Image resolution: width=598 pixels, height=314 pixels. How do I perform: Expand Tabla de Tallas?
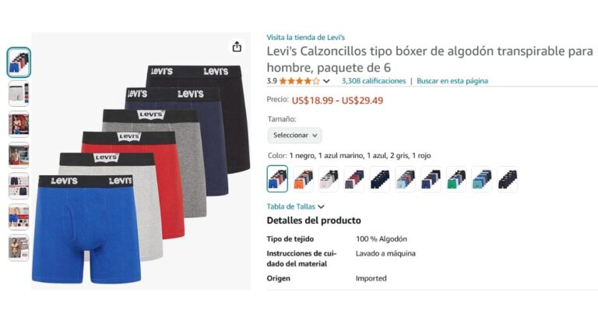coord(296,206)
